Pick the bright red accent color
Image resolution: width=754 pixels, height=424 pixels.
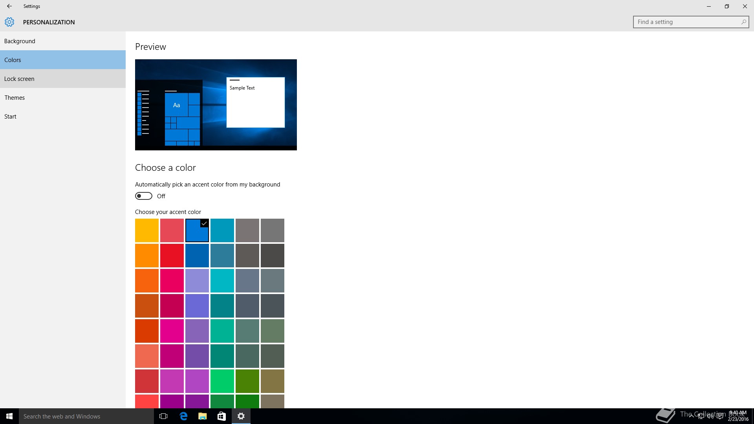pos(172,256)
